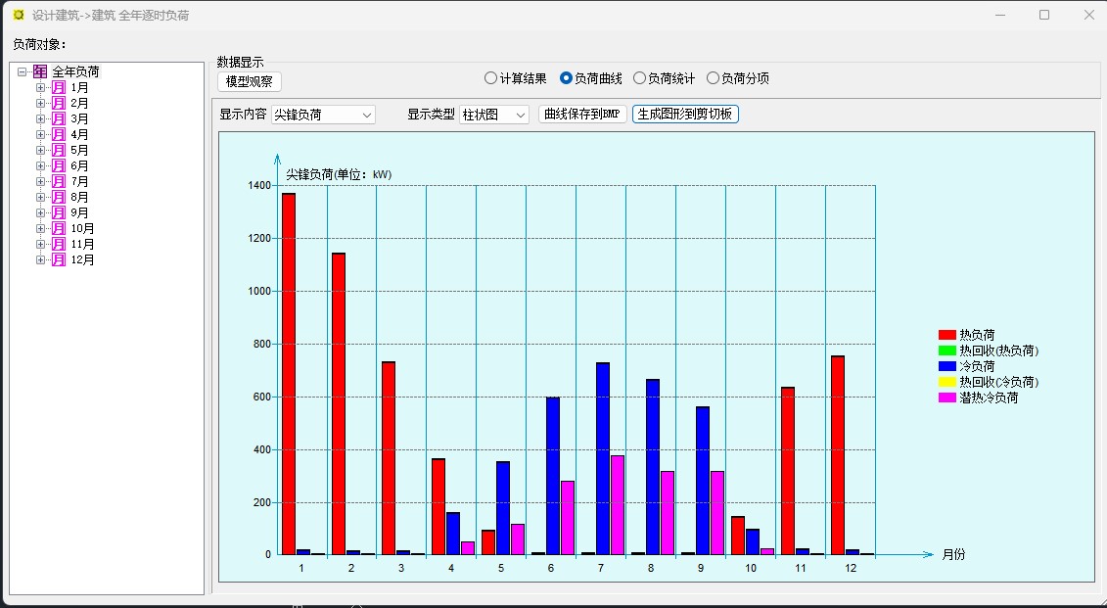
Task: Click the January red heating load bar
Action: pyautogui.click(x=288, y=374)
